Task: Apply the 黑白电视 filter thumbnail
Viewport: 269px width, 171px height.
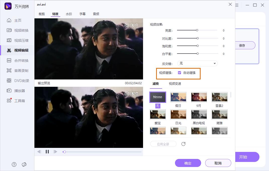Action: (199, 114)
